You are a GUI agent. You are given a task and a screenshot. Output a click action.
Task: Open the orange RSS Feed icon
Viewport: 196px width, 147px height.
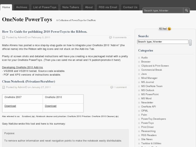click(169, 29)
